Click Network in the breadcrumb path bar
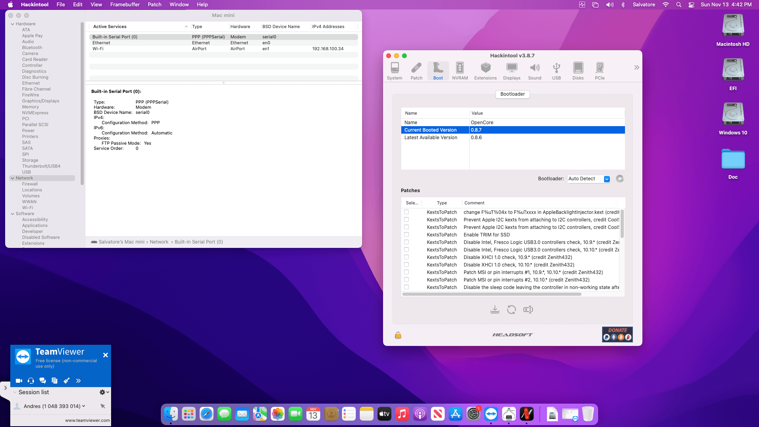 159,242
